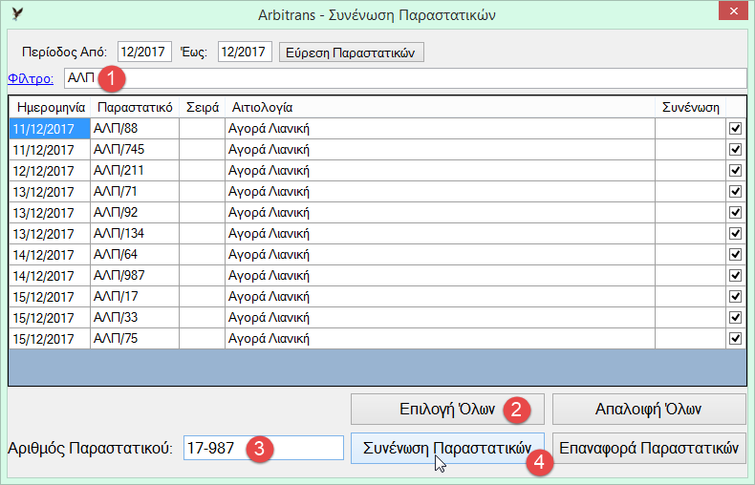Sort by the Παραστατικό column header

135,107
